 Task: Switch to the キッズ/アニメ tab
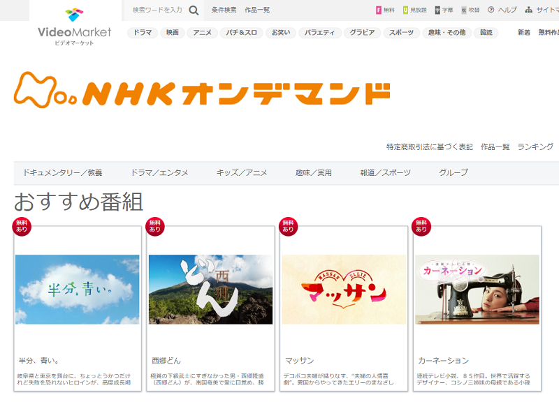click(242, 173)
